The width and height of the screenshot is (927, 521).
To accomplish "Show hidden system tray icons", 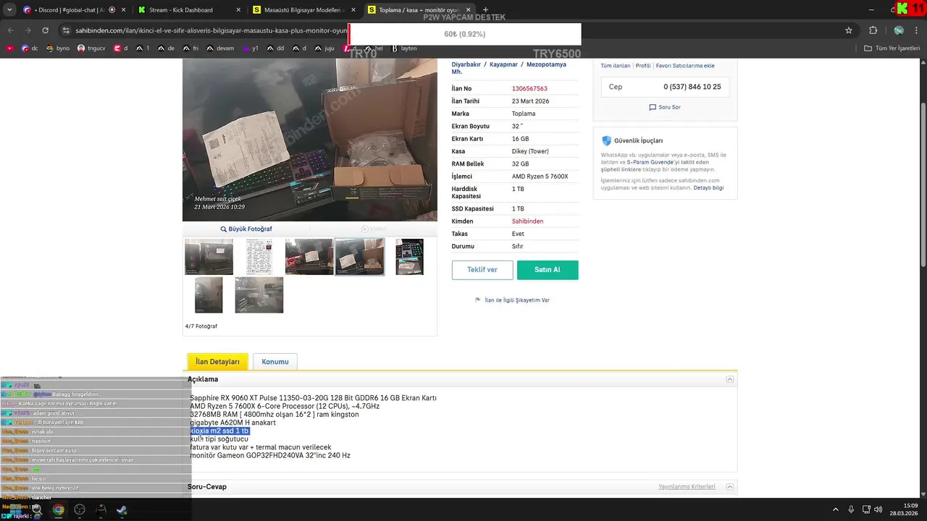I will pos(835,509).
